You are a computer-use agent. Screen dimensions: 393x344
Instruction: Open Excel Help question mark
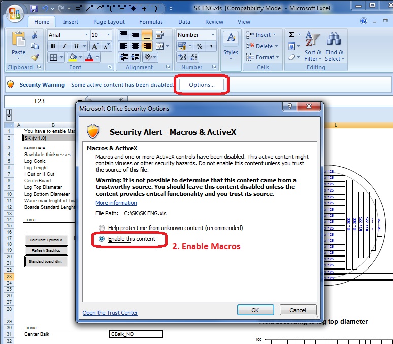[x=364, y=21]
